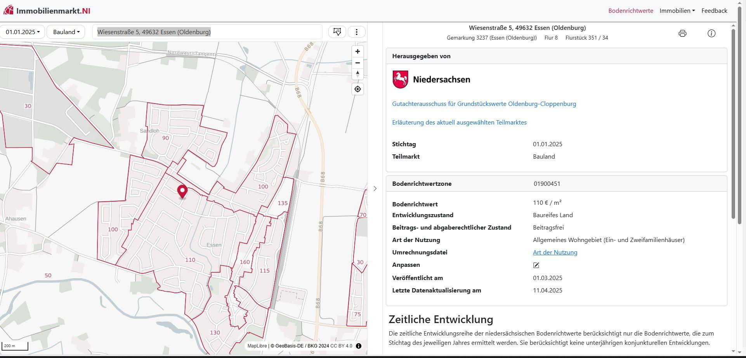
Task: Click zone value 75 on the map
Action: click(357, 315)
